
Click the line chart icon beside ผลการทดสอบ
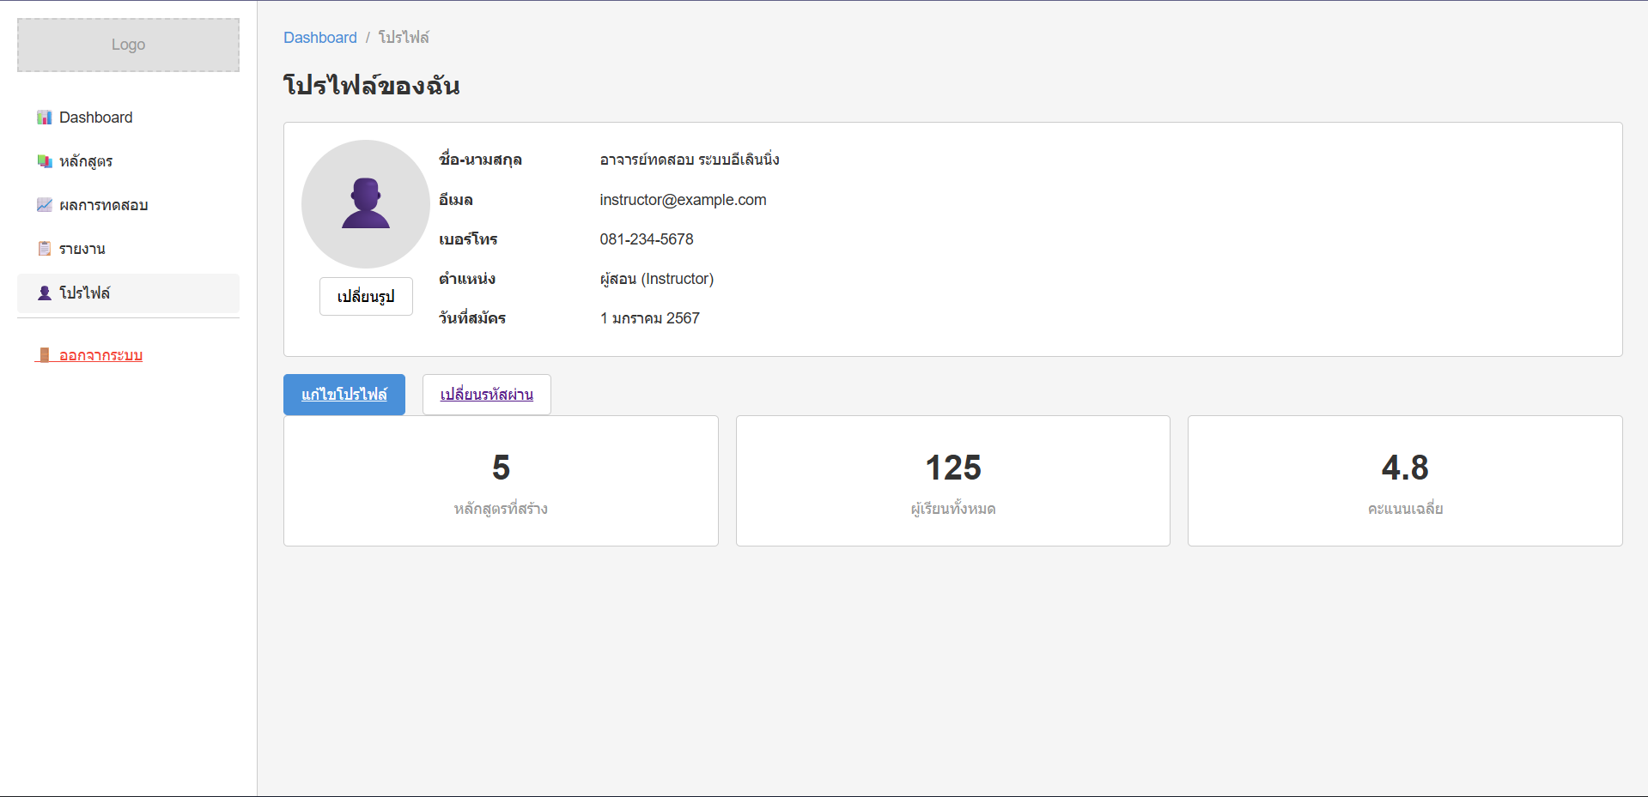pyautogui.click(x=45, y=205)
